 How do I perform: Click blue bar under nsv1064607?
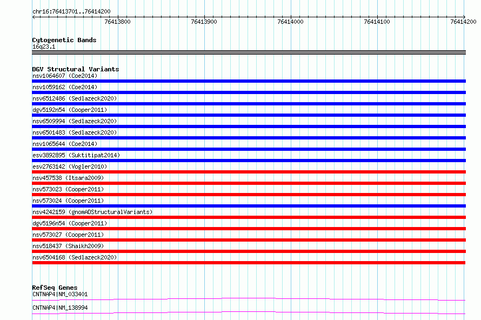point(249,81)
